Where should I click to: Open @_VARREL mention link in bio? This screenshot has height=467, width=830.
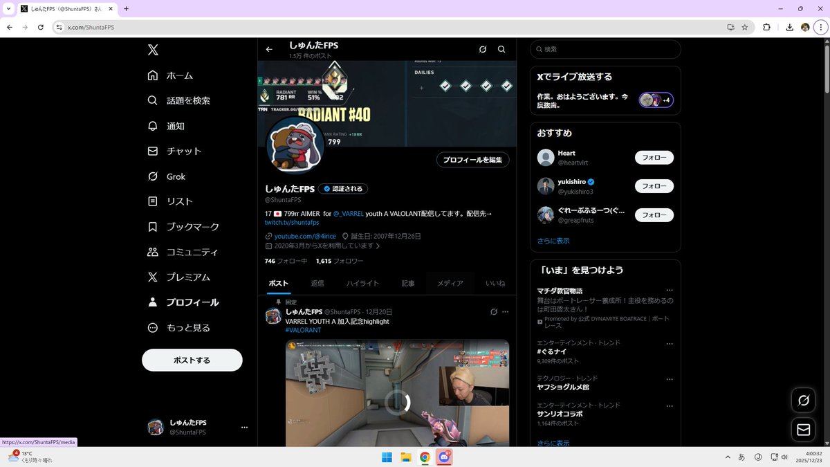tap(348, 214)
